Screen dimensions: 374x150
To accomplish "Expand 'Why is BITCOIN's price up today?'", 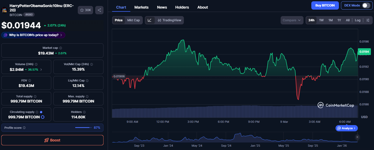I will pyautogui.click(x=33, y=35).
